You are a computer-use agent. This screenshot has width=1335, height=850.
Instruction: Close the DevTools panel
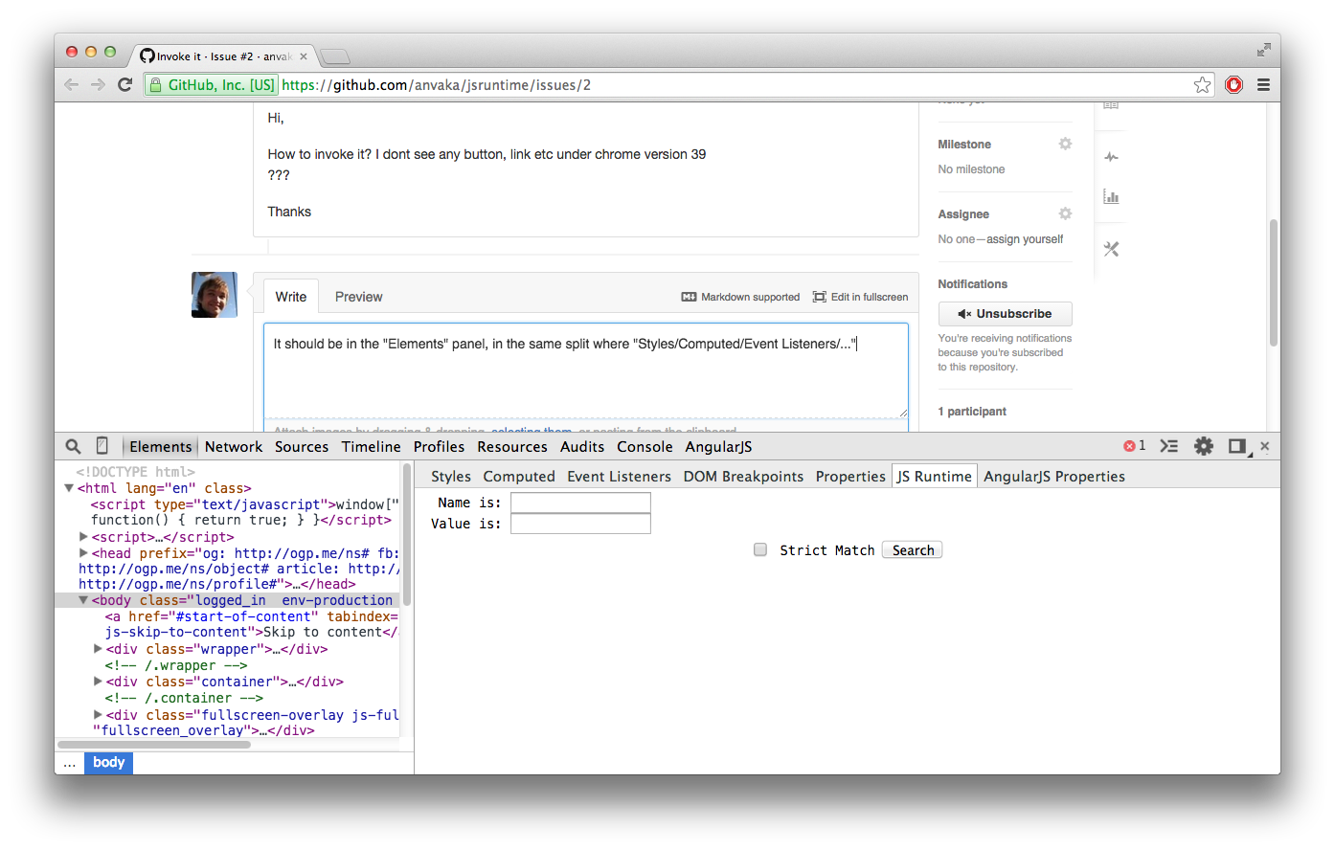click(1265, 446)
